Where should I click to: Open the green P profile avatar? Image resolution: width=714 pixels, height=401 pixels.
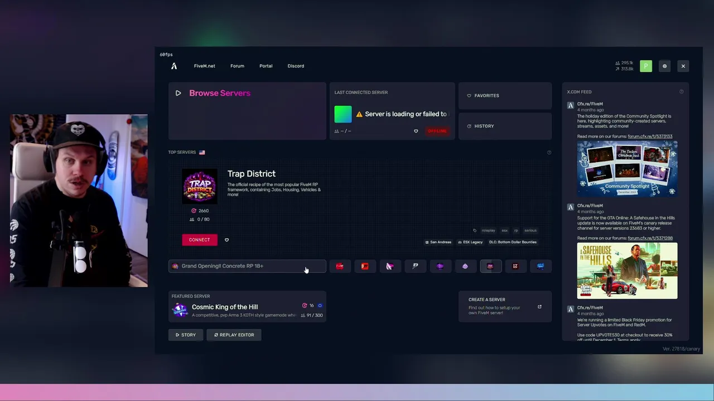point(646,66)
